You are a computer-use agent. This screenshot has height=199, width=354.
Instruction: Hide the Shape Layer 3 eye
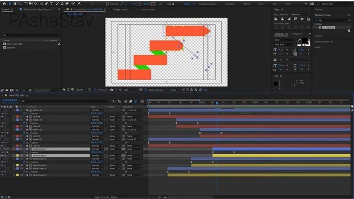(x=2, y=155)
